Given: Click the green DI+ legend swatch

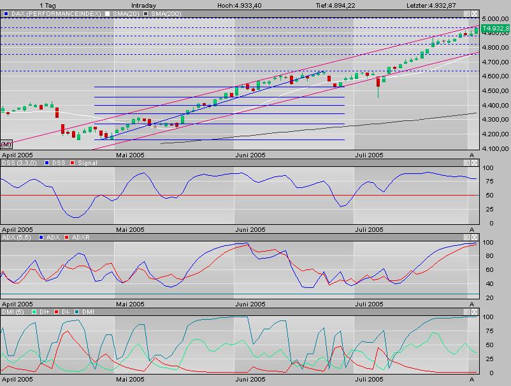Looking at the screenshot, I should point(34,312).
